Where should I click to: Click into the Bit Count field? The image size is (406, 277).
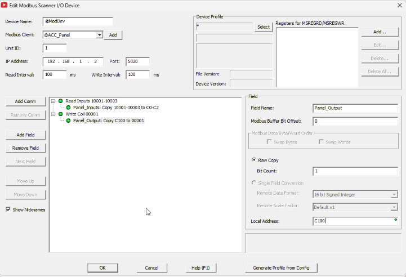(x=355, y=171)
